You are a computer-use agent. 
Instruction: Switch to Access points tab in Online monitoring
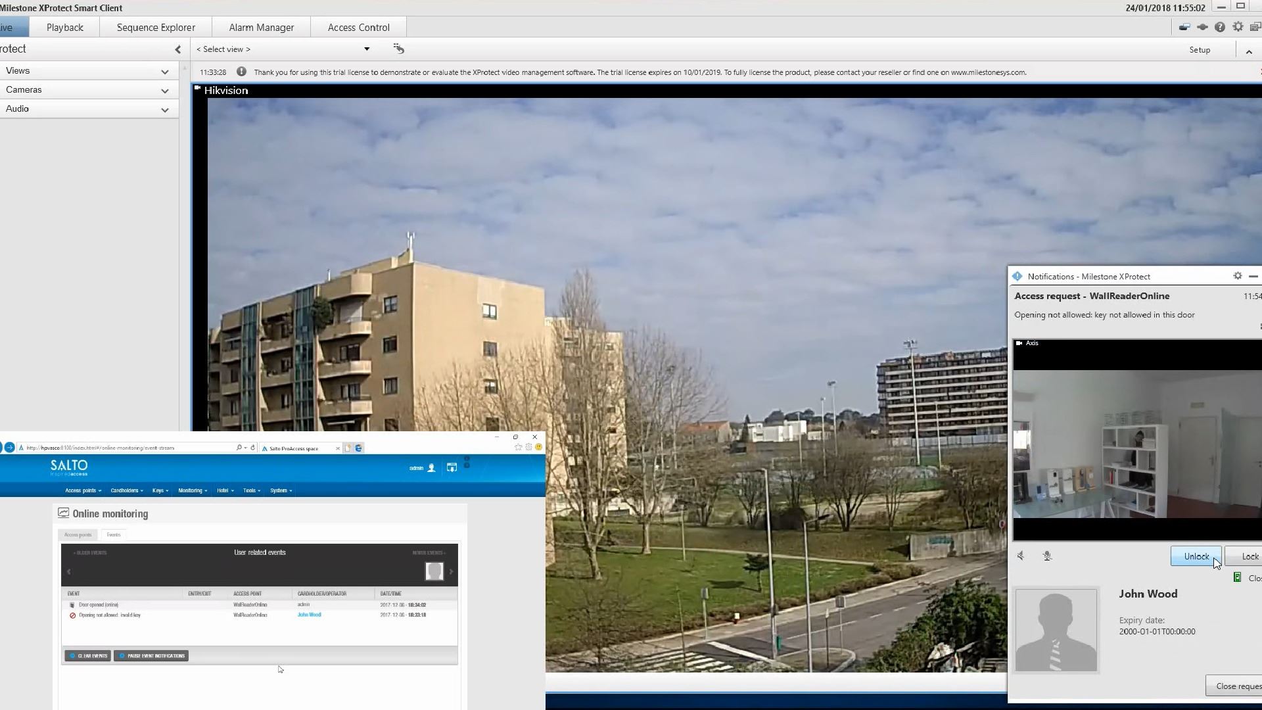78,534
